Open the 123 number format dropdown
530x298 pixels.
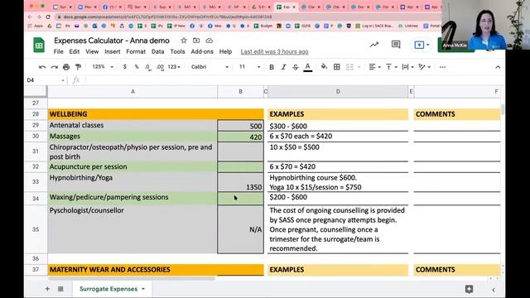174,67
